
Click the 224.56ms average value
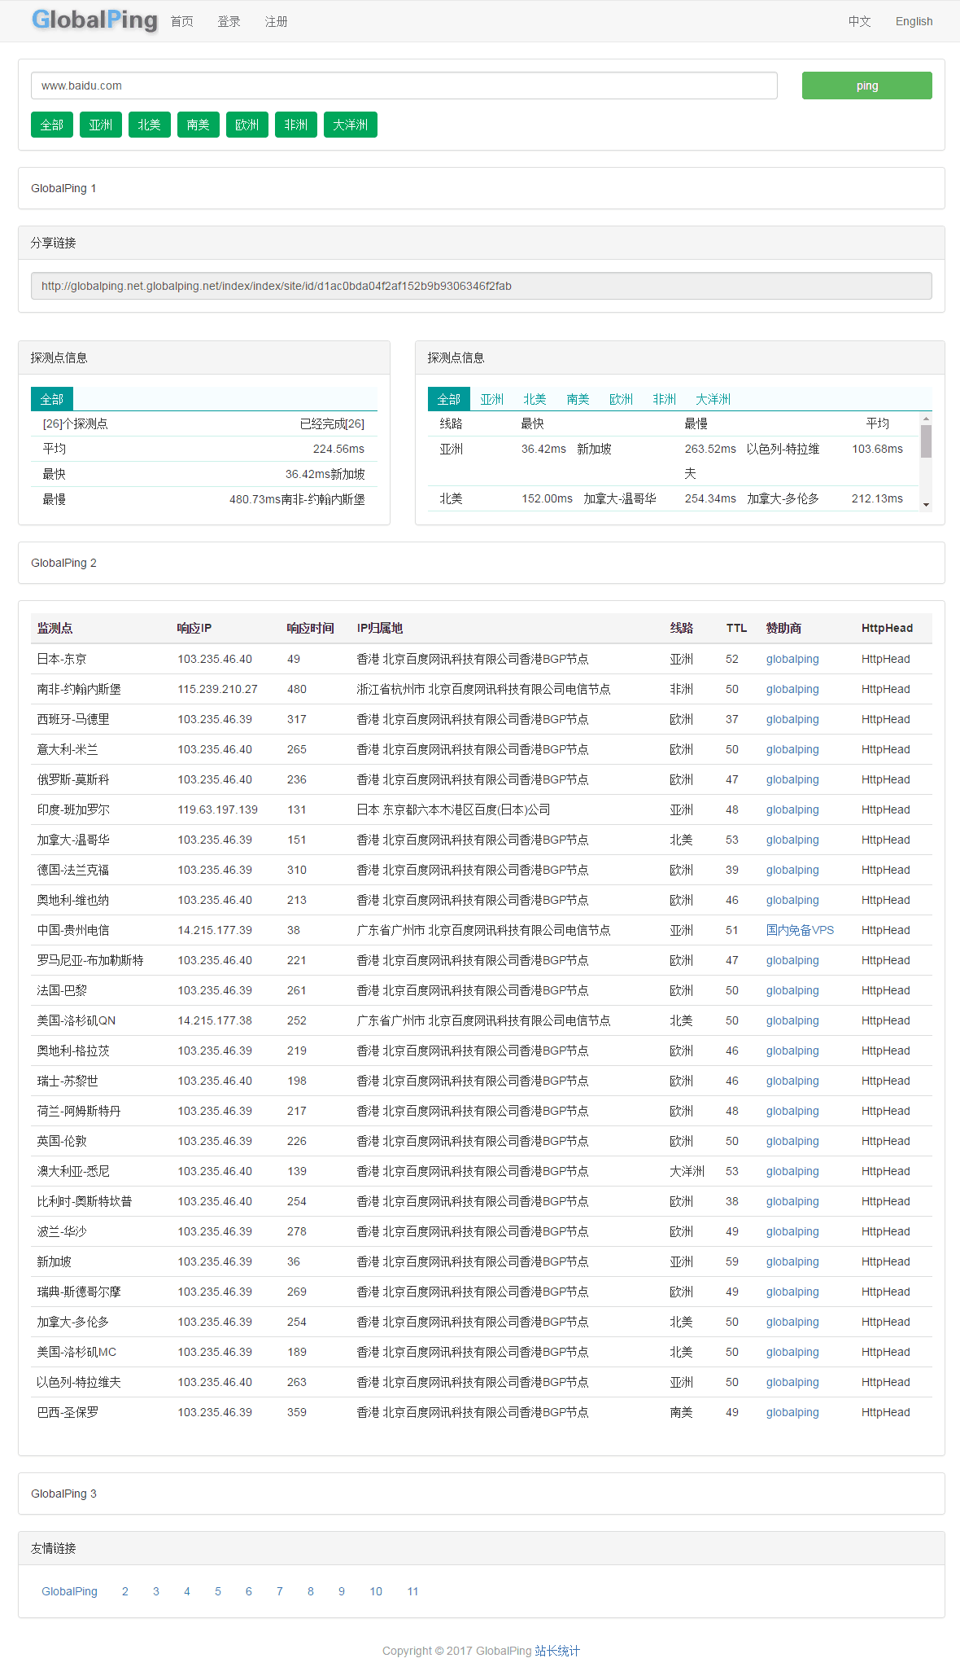[x=338, y=449]
